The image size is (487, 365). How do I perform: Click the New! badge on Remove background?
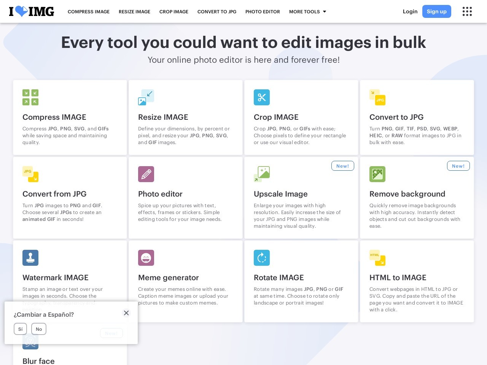click(458, 166)
